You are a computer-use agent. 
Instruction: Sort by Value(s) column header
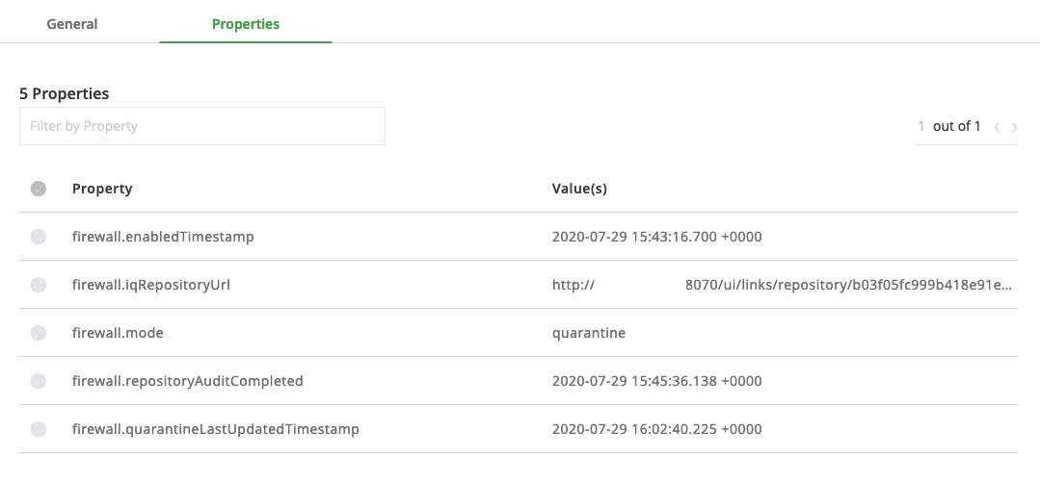pos(579,189)
